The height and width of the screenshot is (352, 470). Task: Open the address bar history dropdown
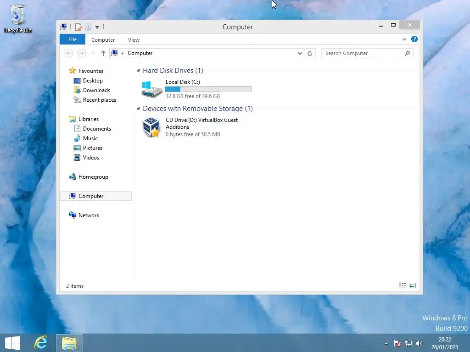pyautogui.click(x=300, y=53)
